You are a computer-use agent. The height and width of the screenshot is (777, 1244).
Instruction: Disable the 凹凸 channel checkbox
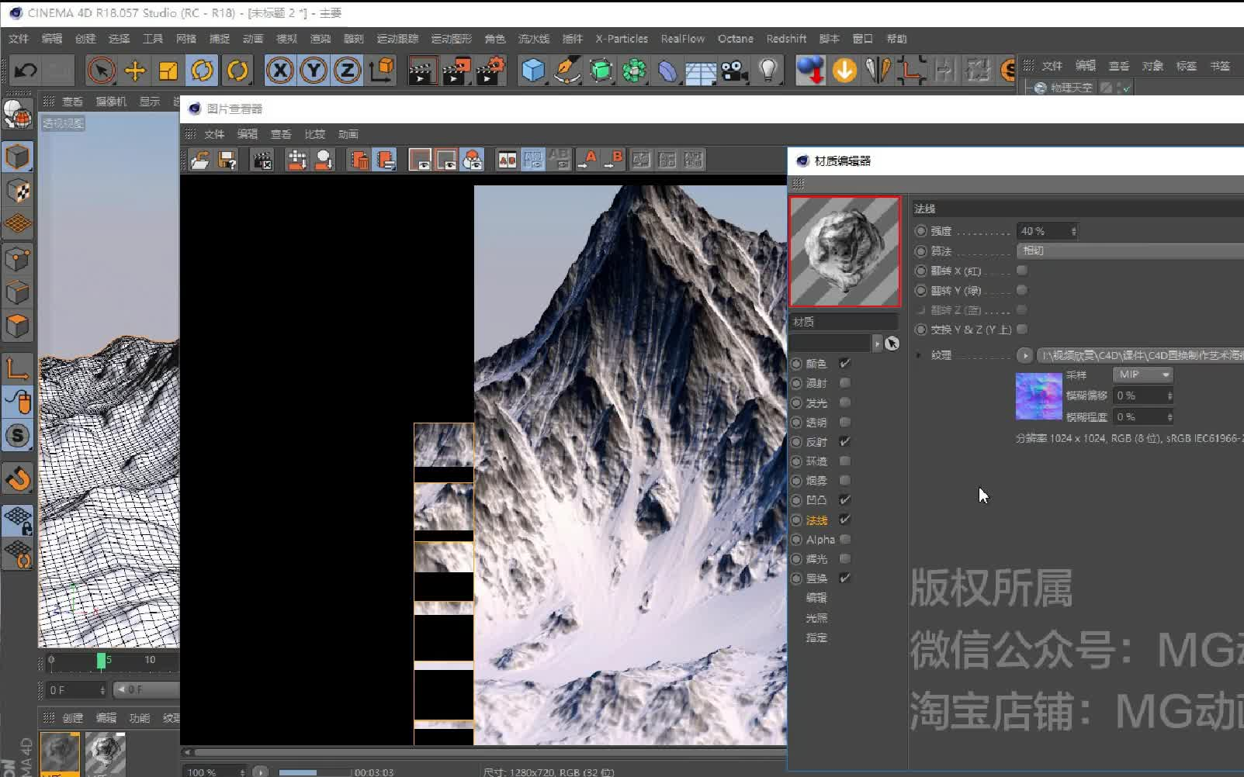(x=845, y=500)
